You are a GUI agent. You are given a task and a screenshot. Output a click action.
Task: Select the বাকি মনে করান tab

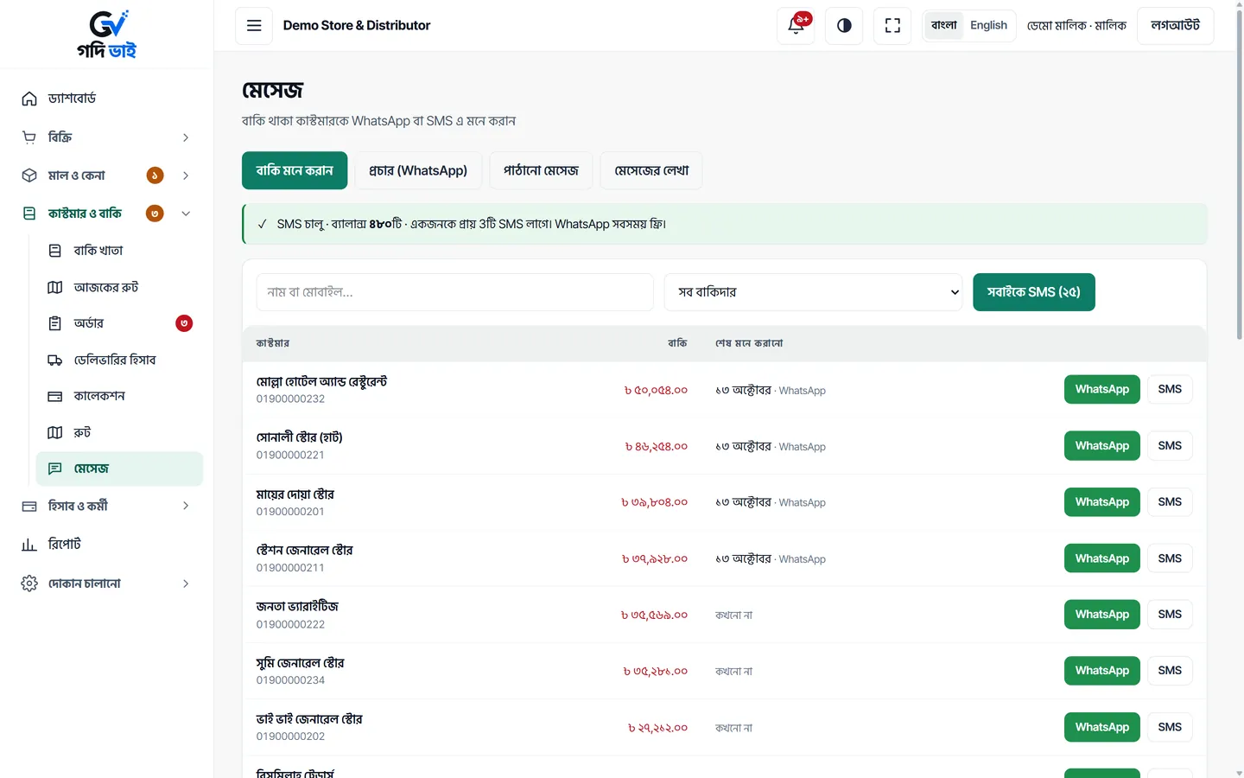pyautogui.click(x=295, y=170)
